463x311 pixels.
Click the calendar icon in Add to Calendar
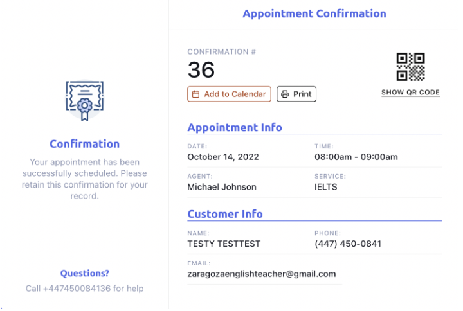pyautogui.click(x=195, y=94)
